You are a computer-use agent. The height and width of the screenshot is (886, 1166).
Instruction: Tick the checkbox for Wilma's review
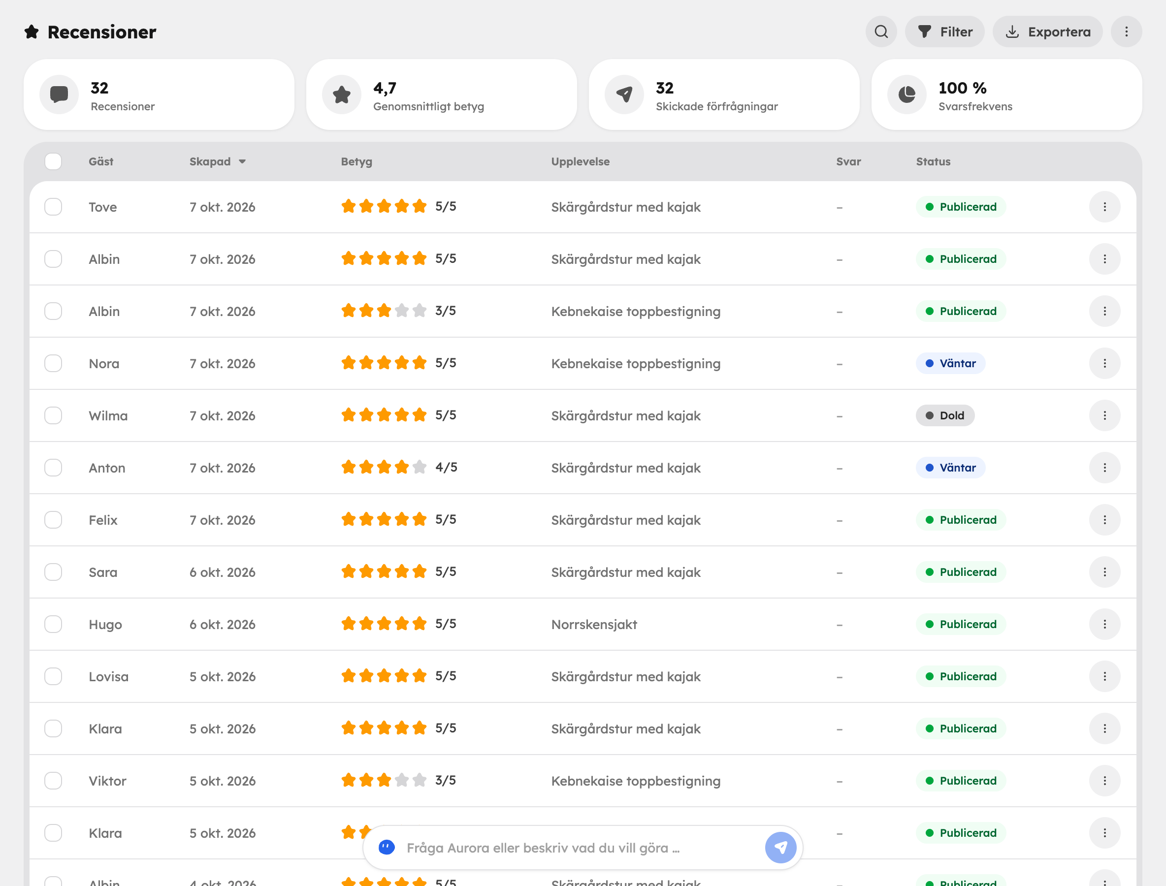pos(53,415)
